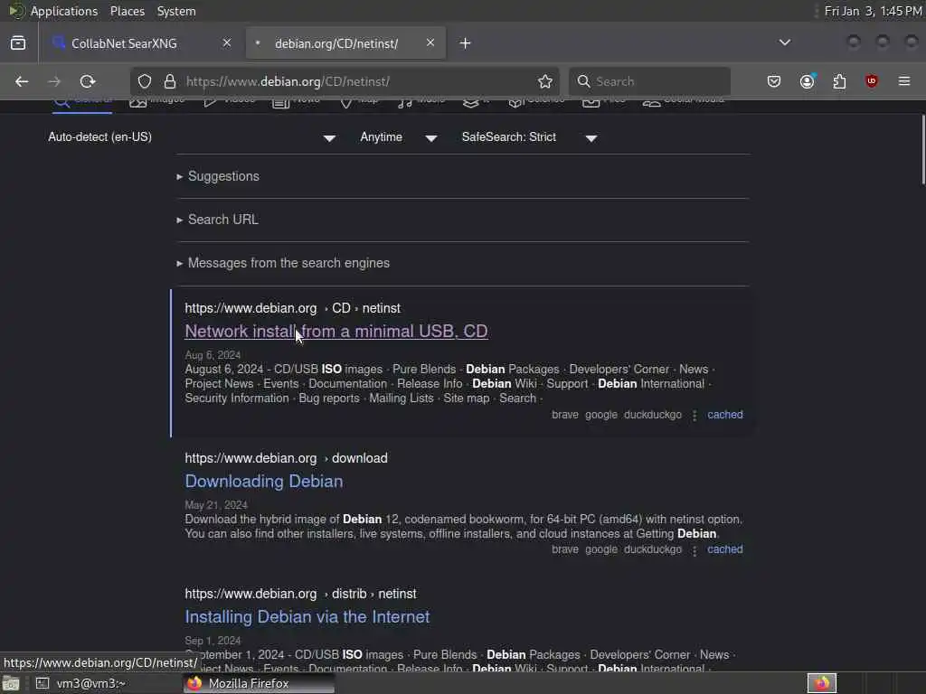926x694 pixels.
Task: Switch to the CollabNet SearXNG tab
Action: click(x=140, y=43)
